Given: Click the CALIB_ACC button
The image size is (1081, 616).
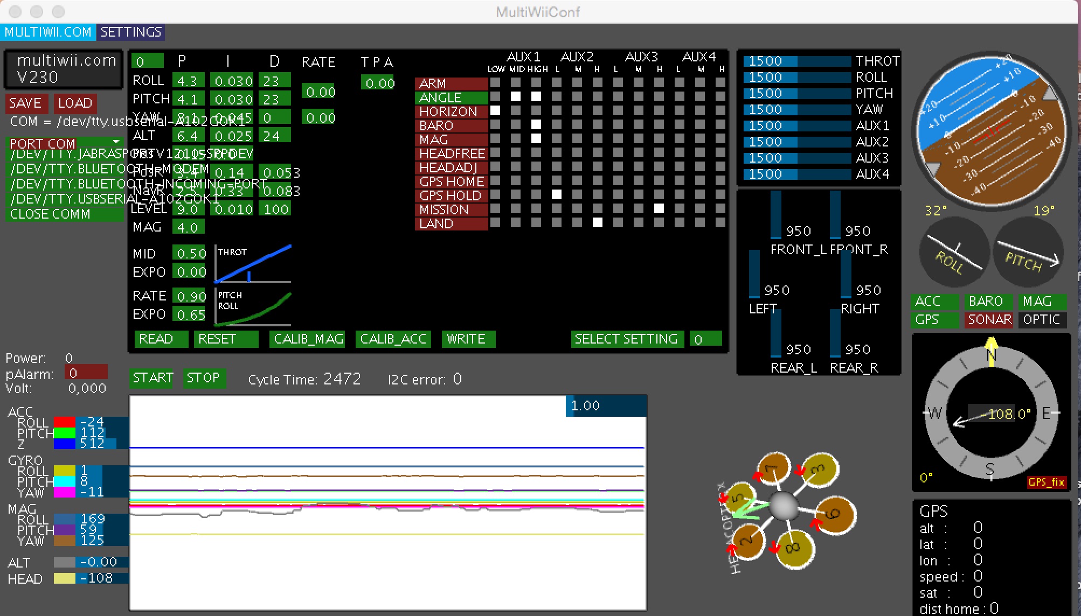Looking at the screenshot, I should 393,339.
